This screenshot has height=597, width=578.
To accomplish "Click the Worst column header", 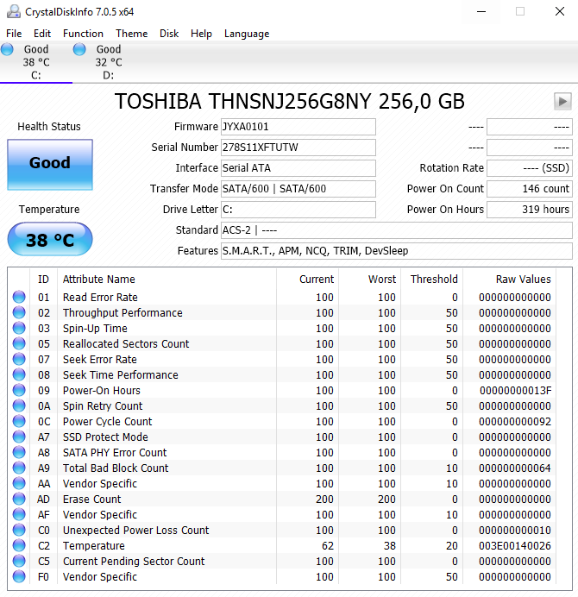I will tap(382, 279).
